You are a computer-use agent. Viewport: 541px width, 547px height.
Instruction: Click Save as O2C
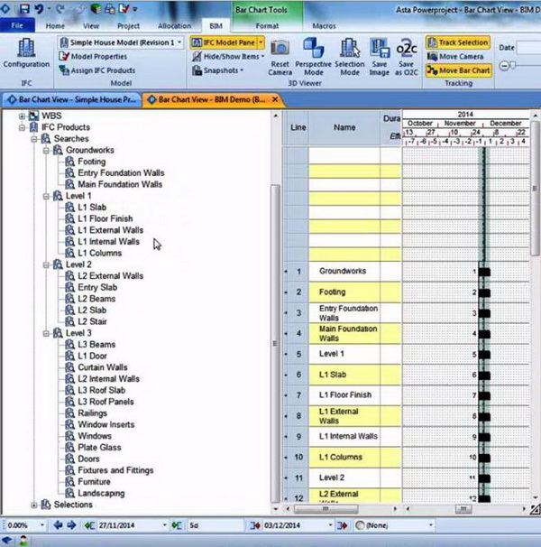tap(406, 57)
